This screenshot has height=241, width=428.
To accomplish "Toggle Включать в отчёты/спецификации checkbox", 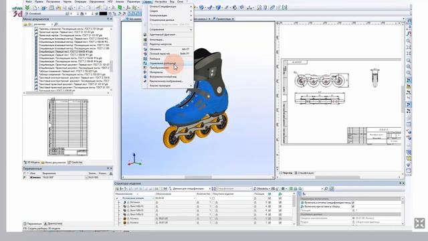I will point(353,203).
